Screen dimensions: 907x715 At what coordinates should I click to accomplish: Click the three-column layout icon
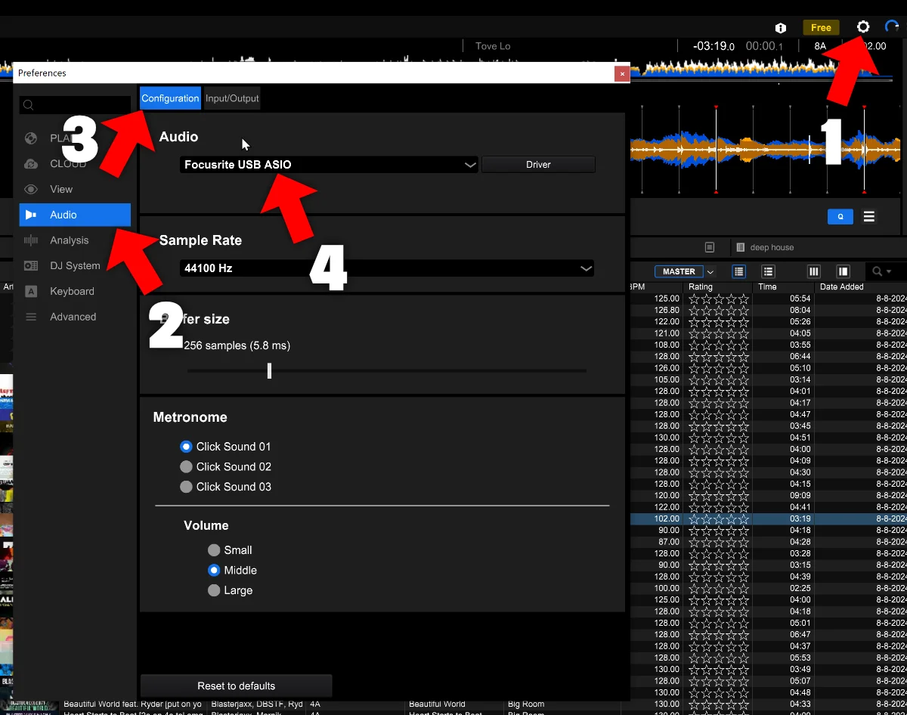(814, 271)
